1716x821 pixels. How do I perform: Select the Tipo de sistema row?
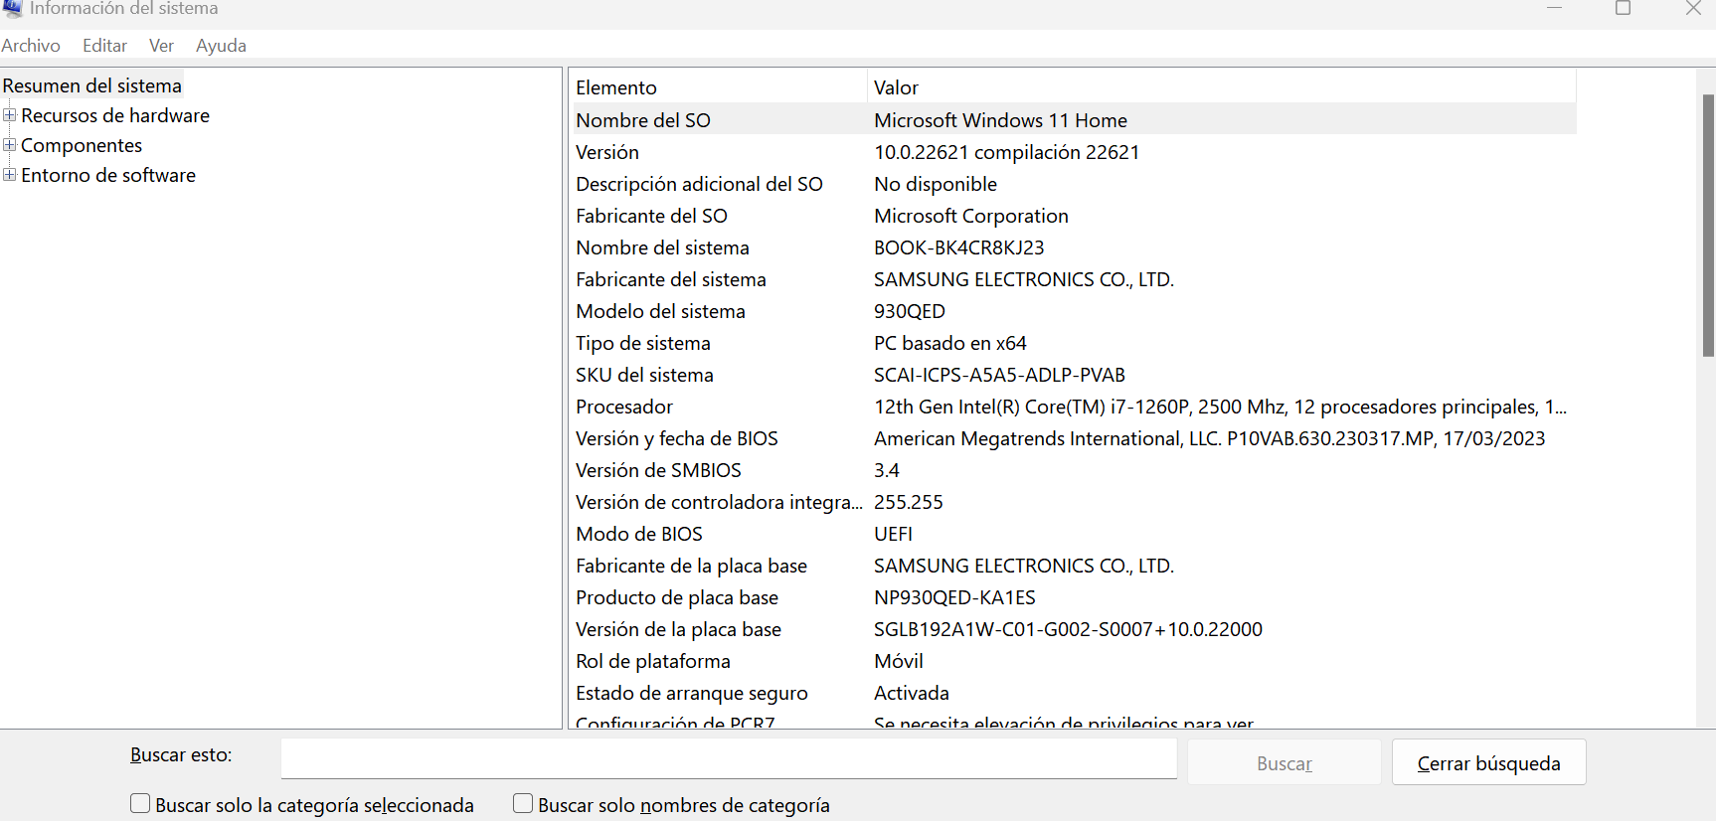pos(1074,343)
